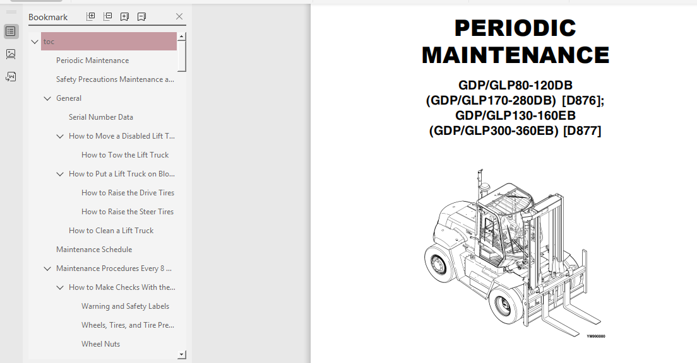Select the toc bookmark

pos(109,41)
